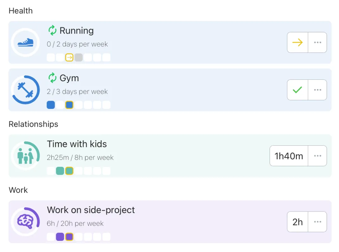Click the recurring arrows icon beside Running

coord(52,31)
